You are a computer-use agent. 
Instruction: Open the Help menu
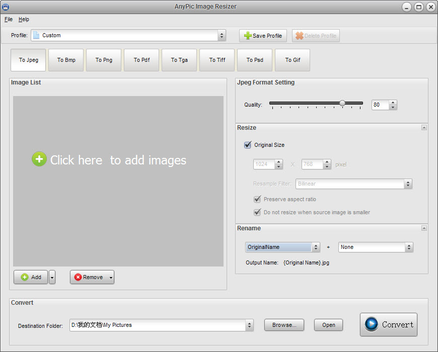pyautogui.click(x=24, y=19)
